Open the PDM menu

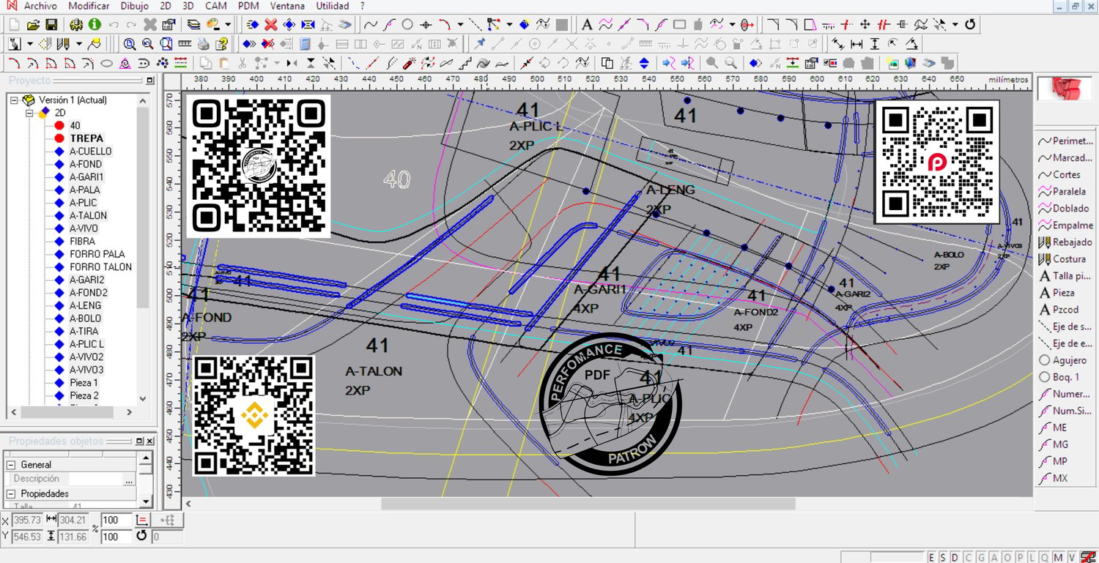coord(249,6)
